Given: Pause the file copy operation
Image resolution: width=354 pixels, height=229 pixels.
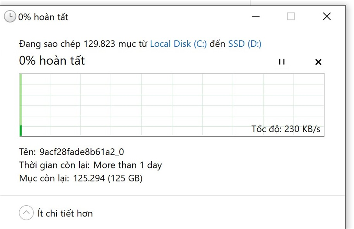Looking at the screenshot, I should (x=282, y=62).
